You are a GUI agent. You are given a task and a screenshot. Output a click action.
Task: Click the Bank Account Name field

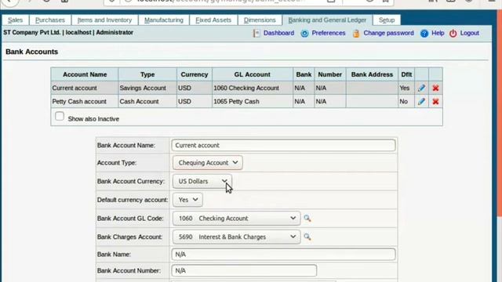click(283, 145)
